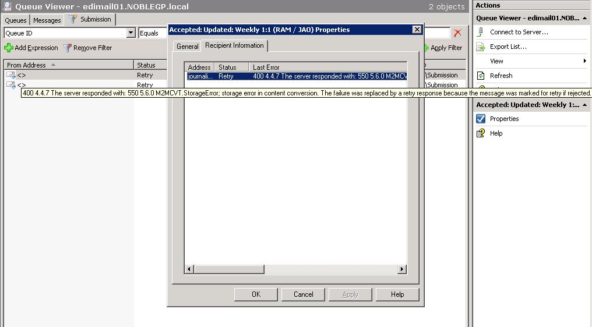Open the View action menu

pos(496,61)
